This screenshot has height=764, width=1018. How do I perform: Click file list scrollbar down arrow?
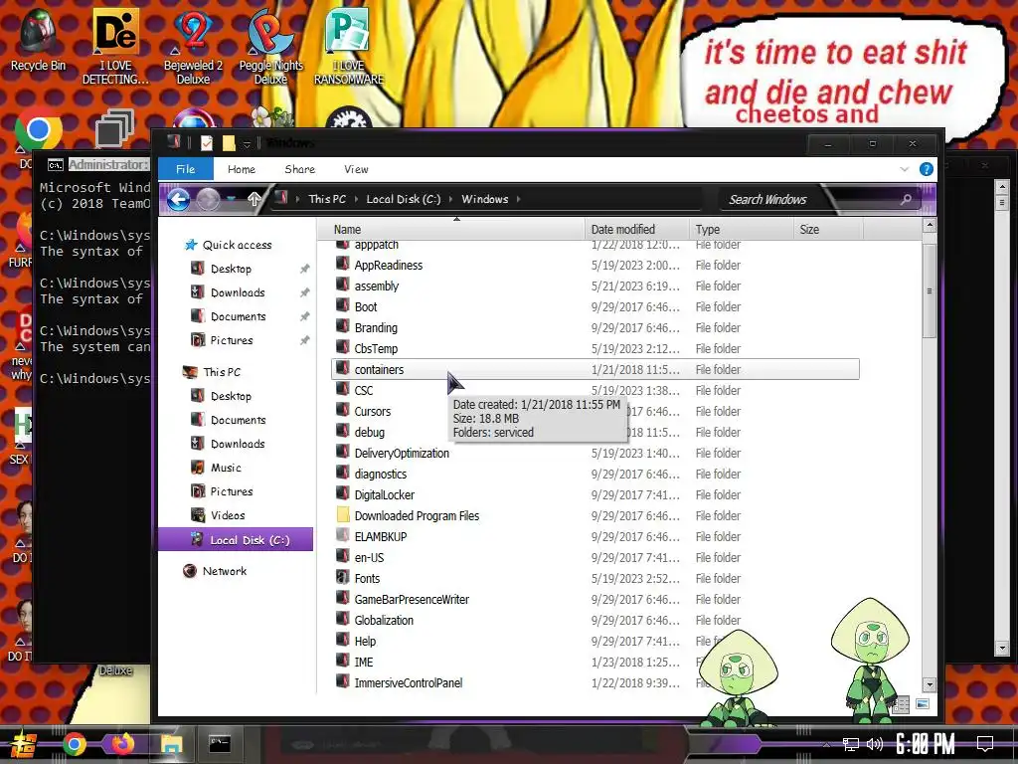pos(930,684)
